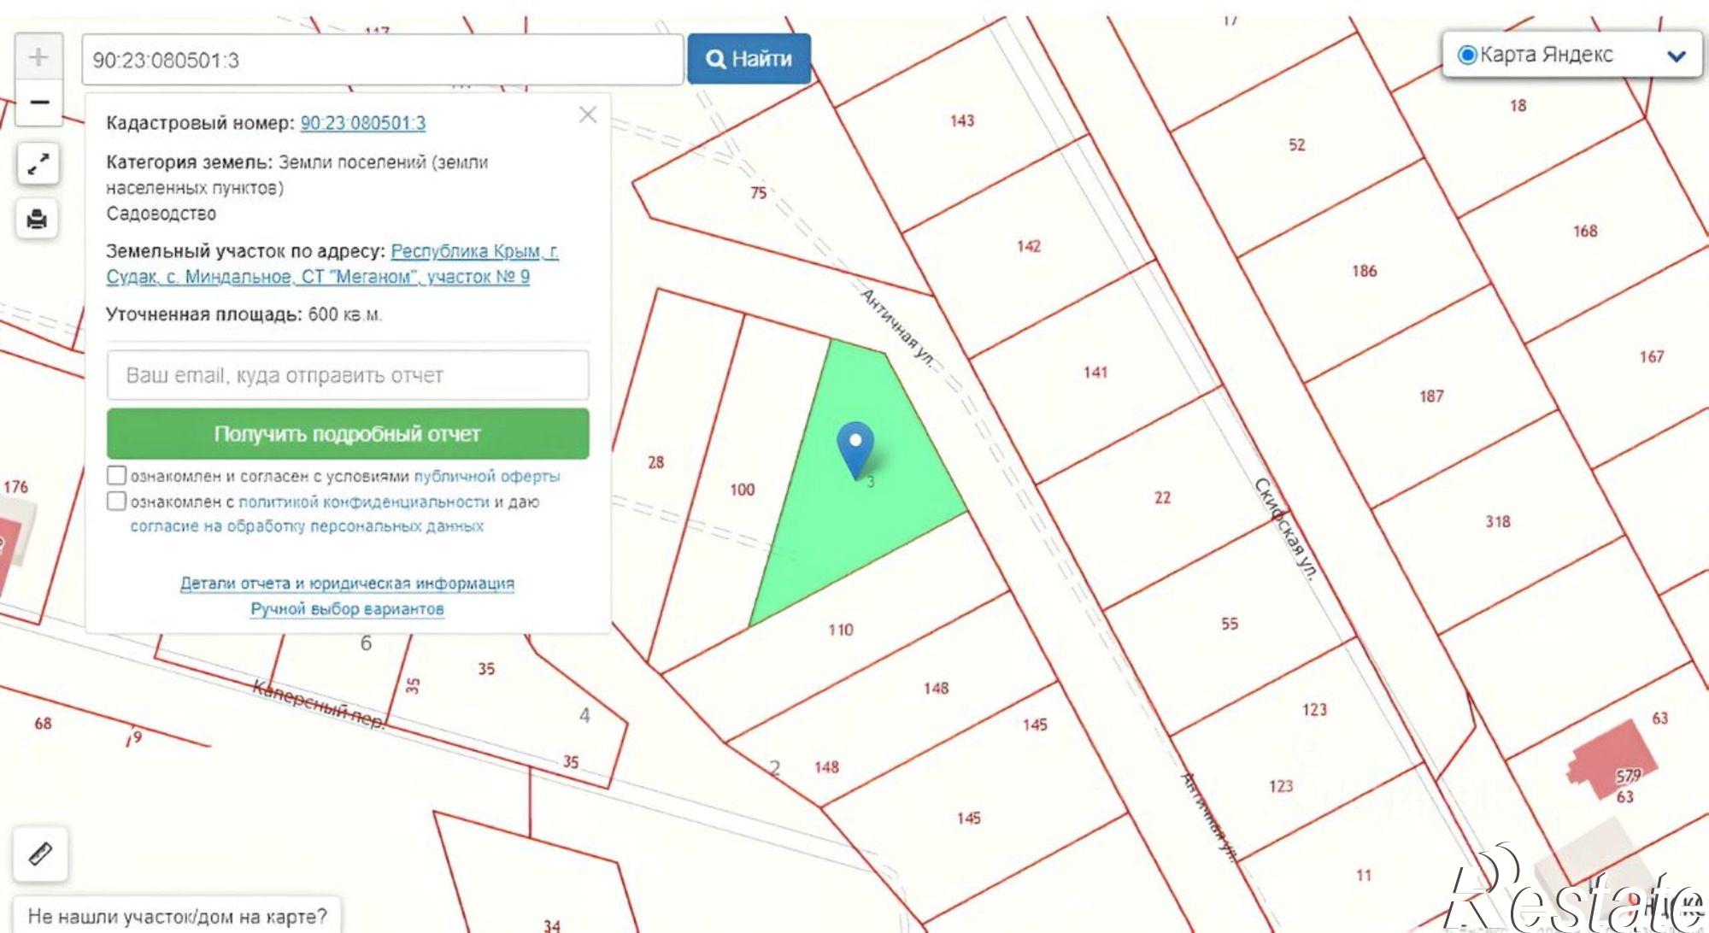This screenshot has height=933, width=1709.
Task: Select the Карта Яндекс radio button
Action: 1467,55
